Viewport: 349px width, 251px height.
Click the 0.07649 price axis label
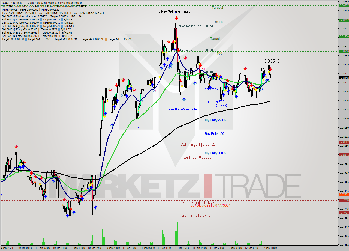344,226
